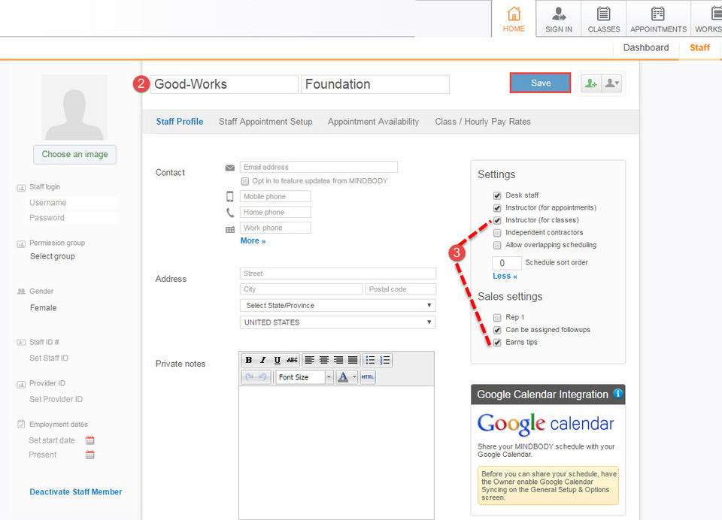
Task: Open the Sign In section
Action: pyautogui.click(x=559, y=20)
